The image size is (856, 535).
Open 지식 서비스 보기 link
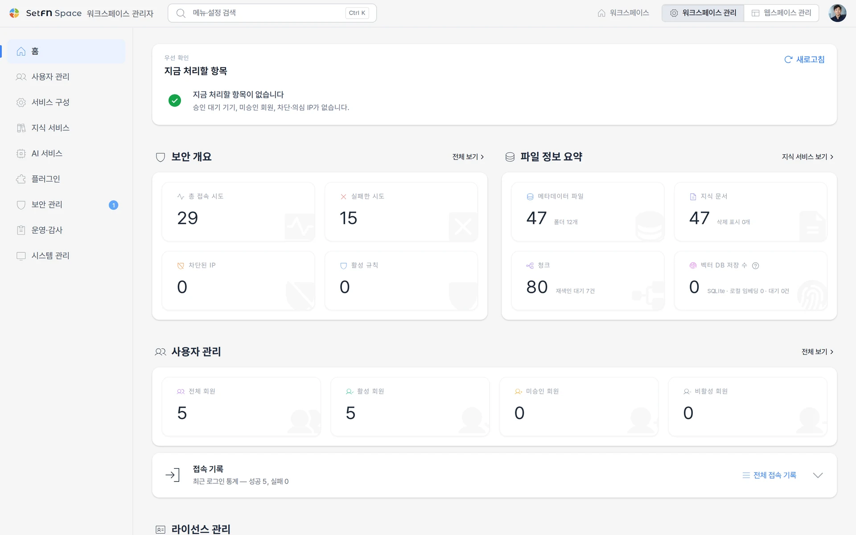(x=807, y=157)
